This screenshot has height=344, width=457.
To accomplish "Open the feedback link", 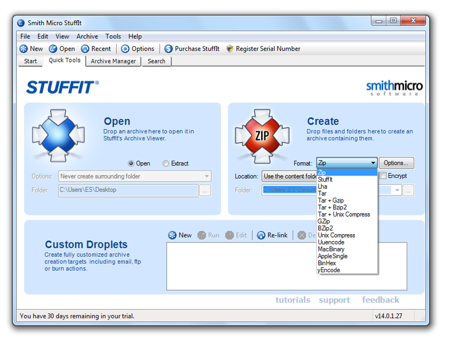I will coord(381,300).
